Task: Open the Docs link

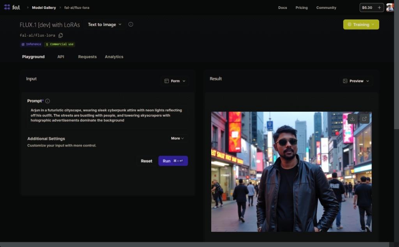Action: coord(282,8)
